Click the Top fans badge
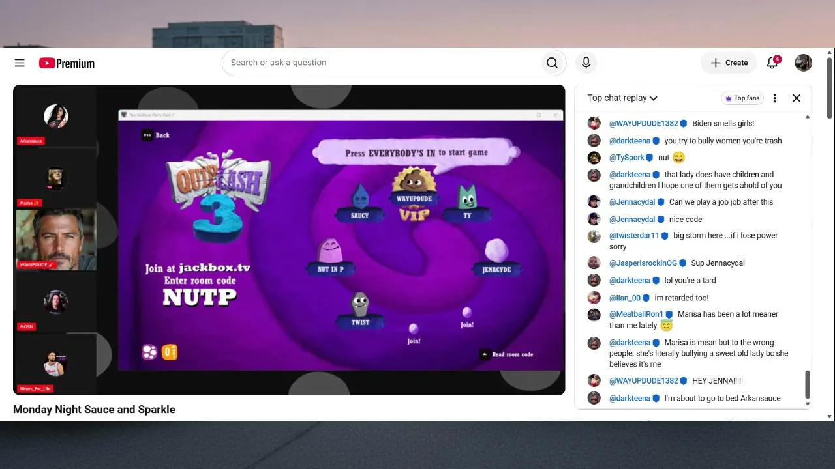The height and width of the screenshot is (469, 835). click(742, 98)
